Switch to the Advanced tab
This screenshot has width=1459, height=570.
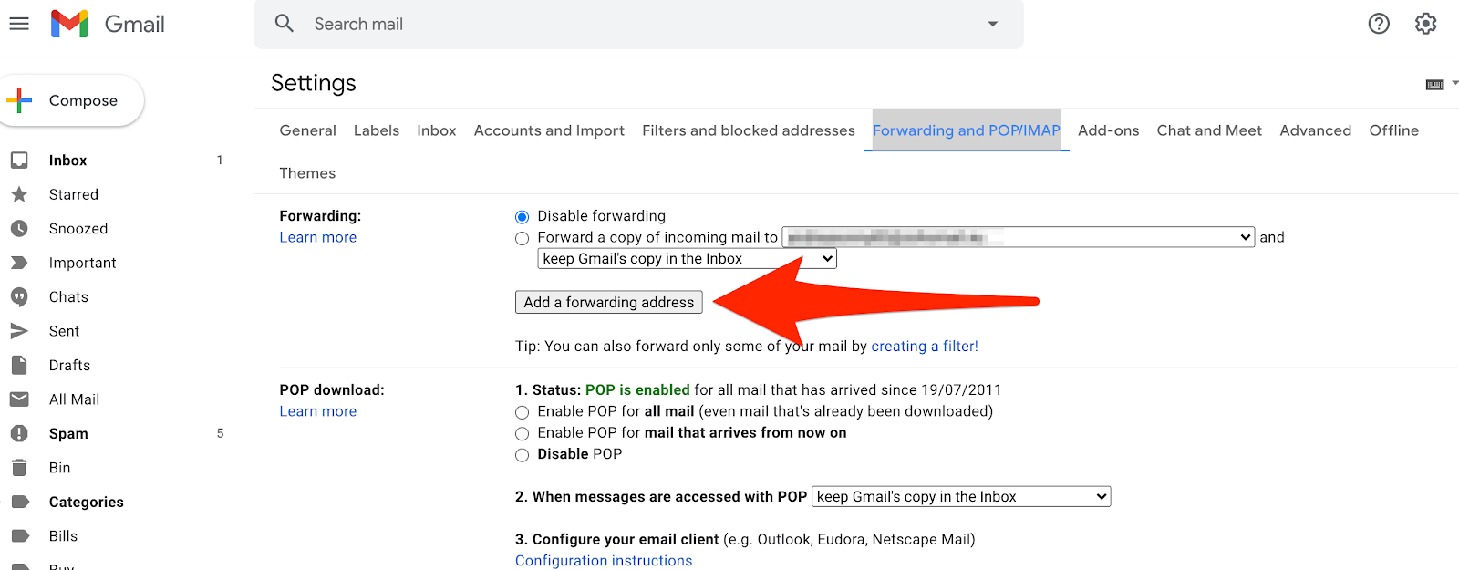[x=1316, y=130]
